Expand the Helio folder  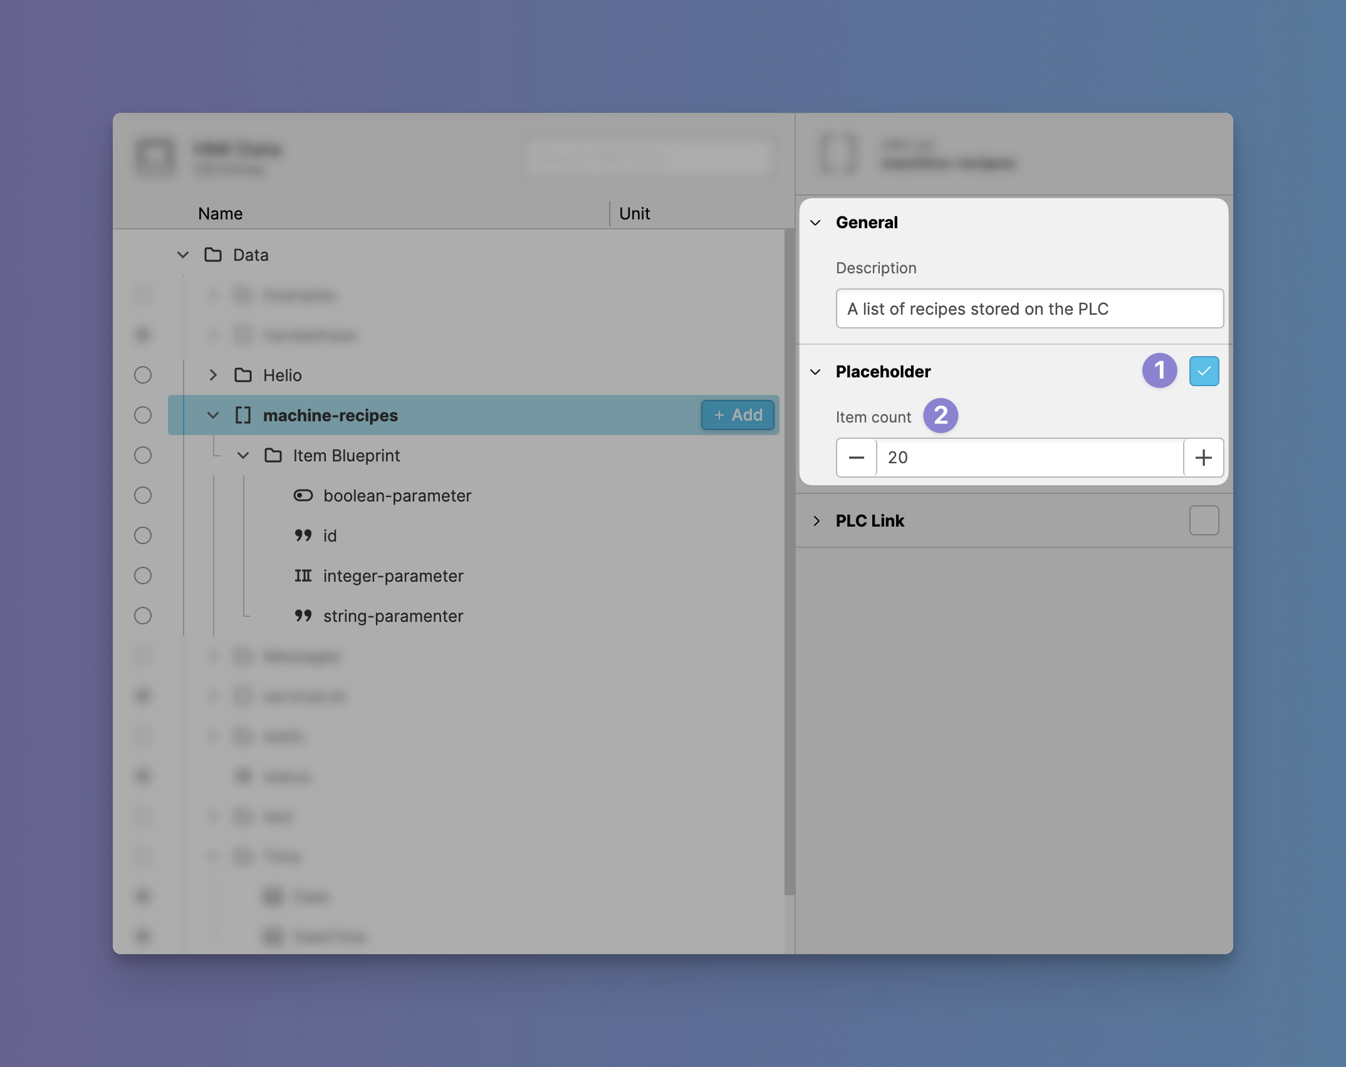click(x=213, y=375)
